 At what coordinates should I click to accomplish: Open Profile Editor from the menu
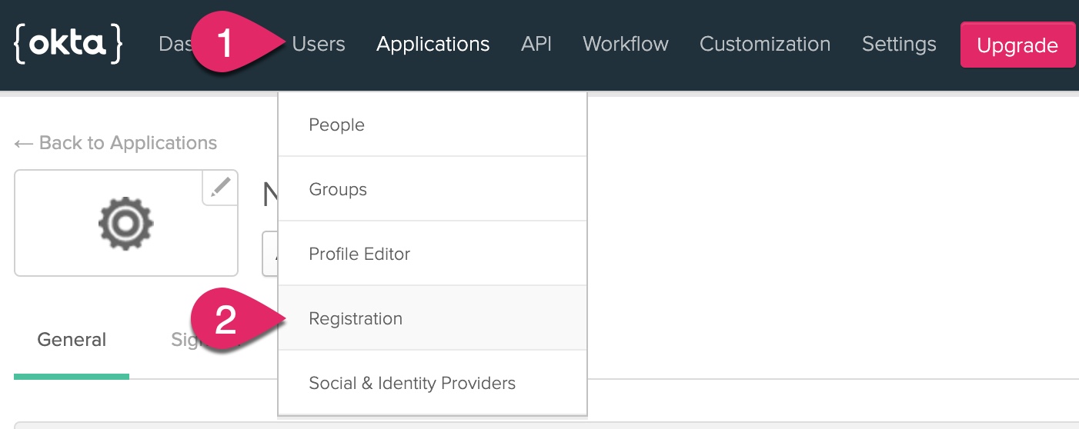(359, 254)
